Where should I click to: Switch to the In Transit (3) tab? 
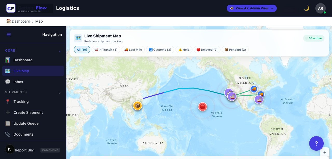click(x=106, y=49)
